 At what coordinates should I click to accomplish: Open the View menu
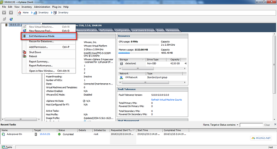coord(17,7)
